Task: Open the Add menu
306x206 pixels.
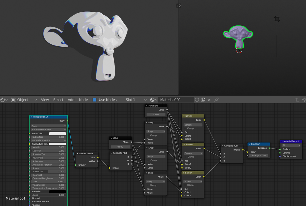Action: tap(71, 99)
